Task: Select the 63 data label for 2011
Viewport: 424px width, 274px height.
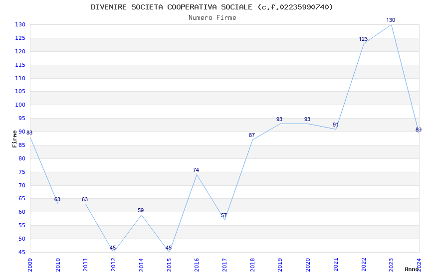Action: pyautogui.click(x=85, y=199)
